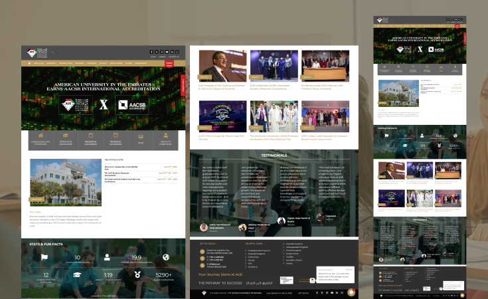Click the AACSB Accredited logo in hero banner

[132, 105]
